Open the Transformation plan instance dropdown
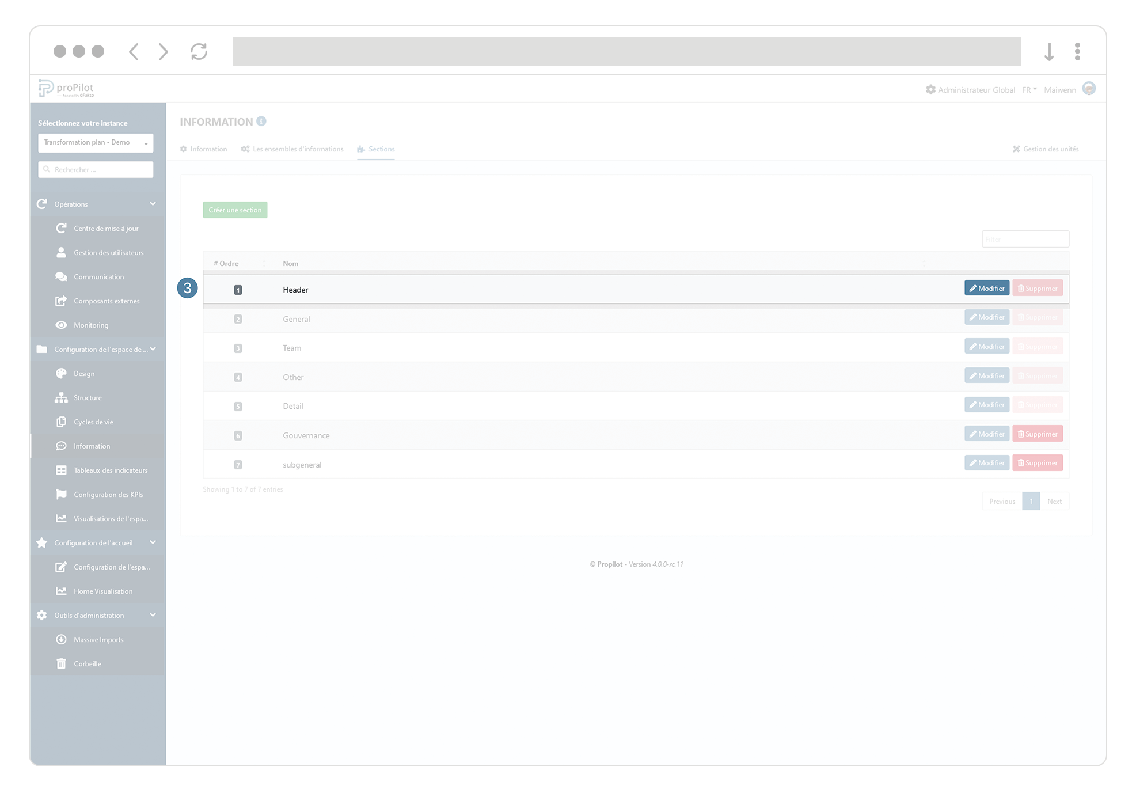This screenshot has width=1136, height=797. (x=96, y=143)
